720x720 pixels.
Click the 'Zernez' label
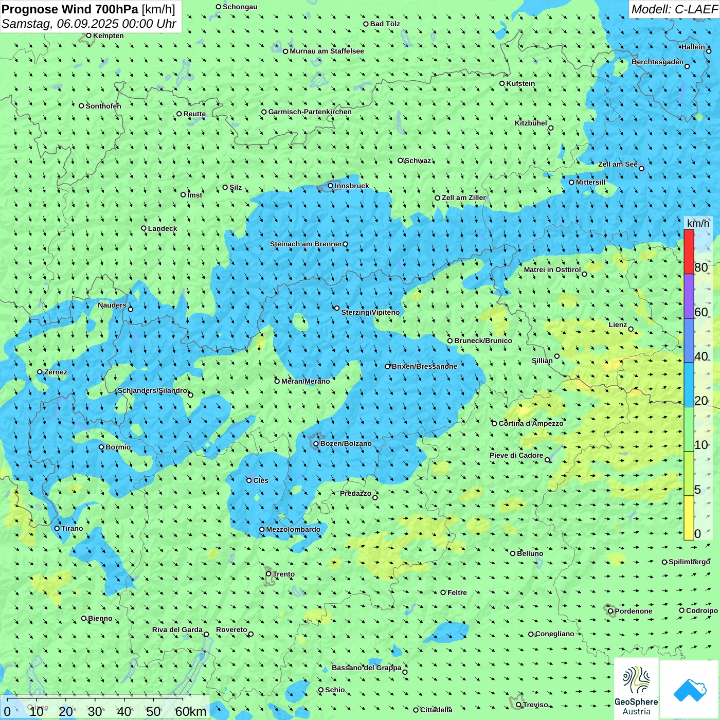(56, 372)
